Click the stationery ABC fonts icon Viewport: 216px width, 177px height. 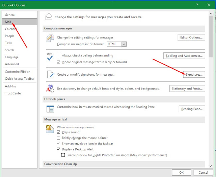pyautogui.click(x=50, y=88)
